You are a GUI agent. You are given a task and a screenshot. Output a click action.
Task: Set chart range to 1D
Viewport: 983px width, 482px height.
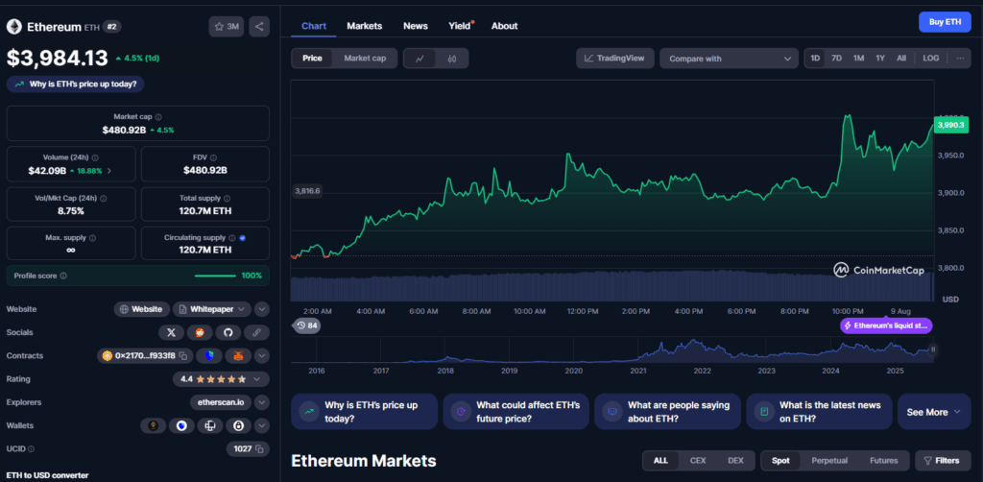(815, 59)
